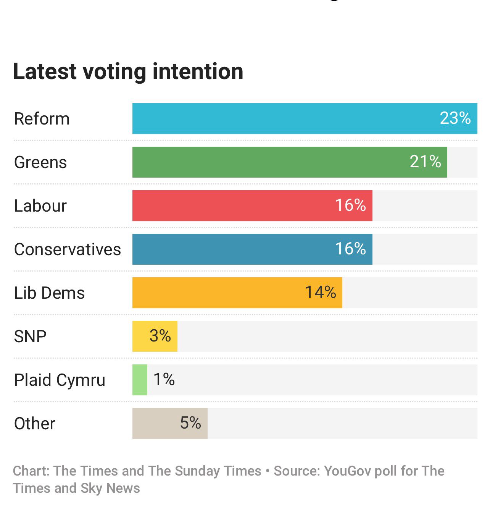
Task: Select the Lib Dems label
Action: (50, 293)
